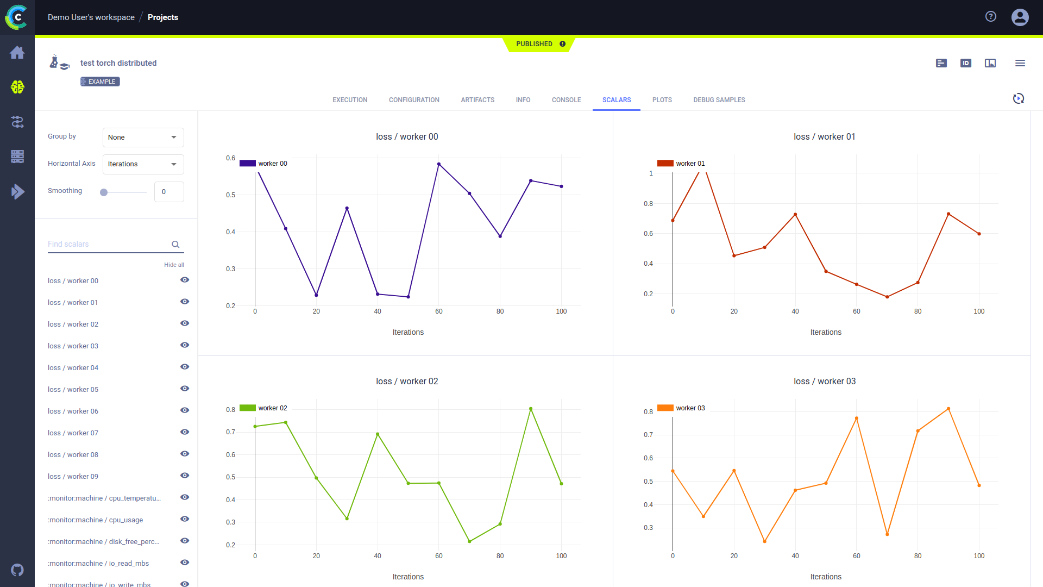Switch to the PLOTS tab
Viewport: 1043px width, 587px height.
coord(662,99)
